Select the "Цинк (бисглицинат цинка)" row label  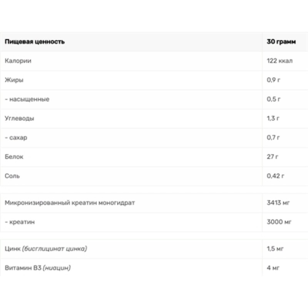(46, 249)
